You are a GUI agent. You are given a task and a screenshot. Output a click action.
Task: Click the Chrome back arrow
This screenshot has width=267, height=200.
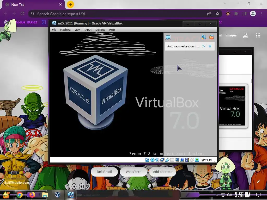6,14
